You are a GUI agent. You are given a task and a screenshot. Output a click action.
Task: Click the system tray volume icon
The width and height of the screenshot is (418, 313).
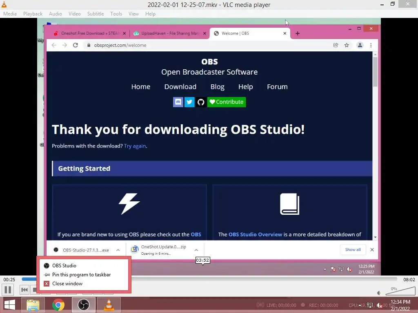pos(379,305)
